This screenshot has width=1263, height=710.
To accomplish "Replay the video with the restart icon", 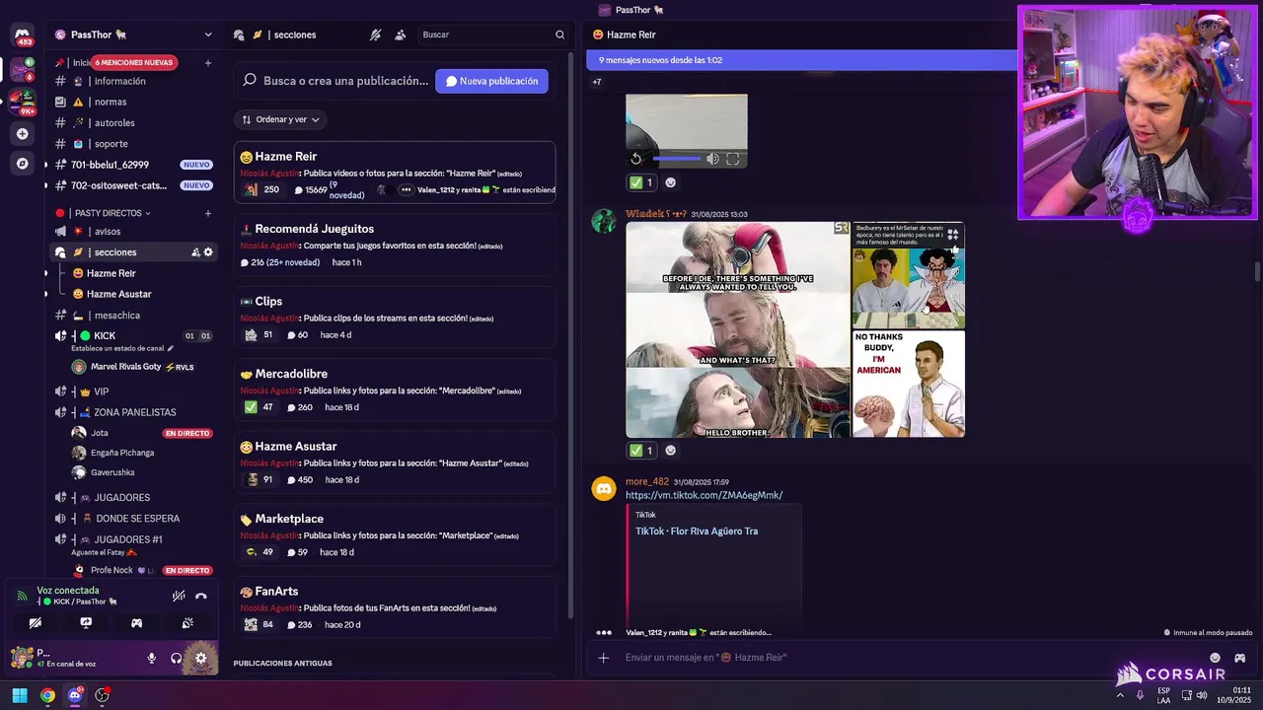I will 636,159.
